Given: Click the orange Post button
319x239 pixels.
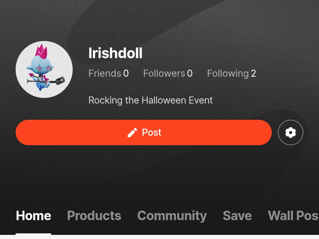Looking at the screenshot, I should (144, 132).
